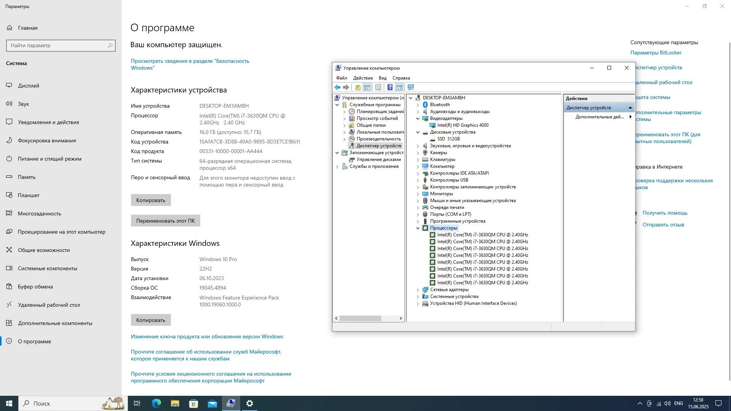Click right arrow of console tree horizontal scrollbar
Screen dimensions: 731x411
pyautogui.click(x=401, y=319)
